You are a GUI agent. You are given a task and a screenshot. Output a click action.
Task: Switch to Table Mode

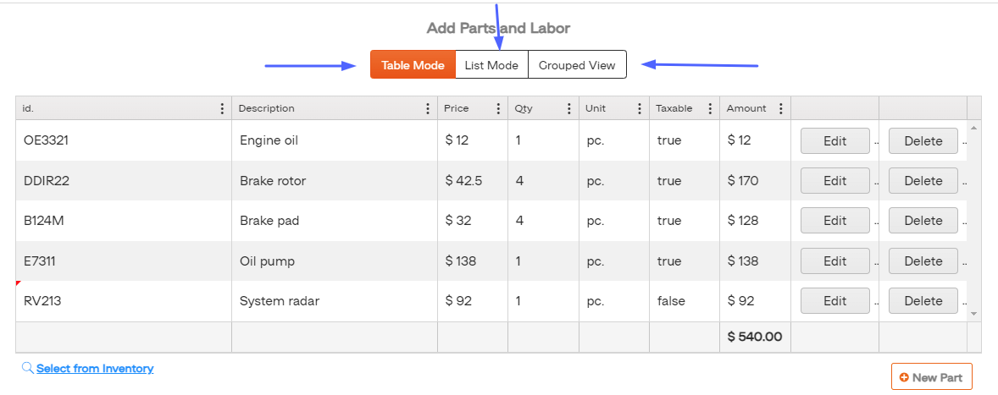point(413,65)
